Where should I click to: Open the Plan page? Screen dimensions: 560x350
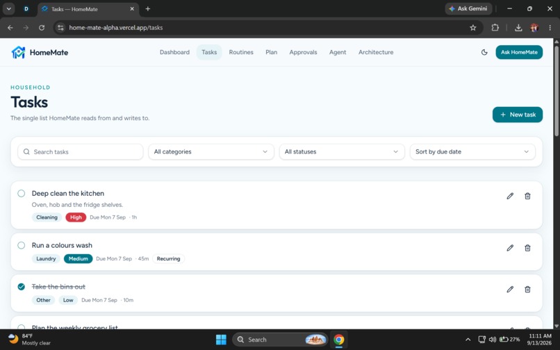pyautogui.click(x=272, y=52)
